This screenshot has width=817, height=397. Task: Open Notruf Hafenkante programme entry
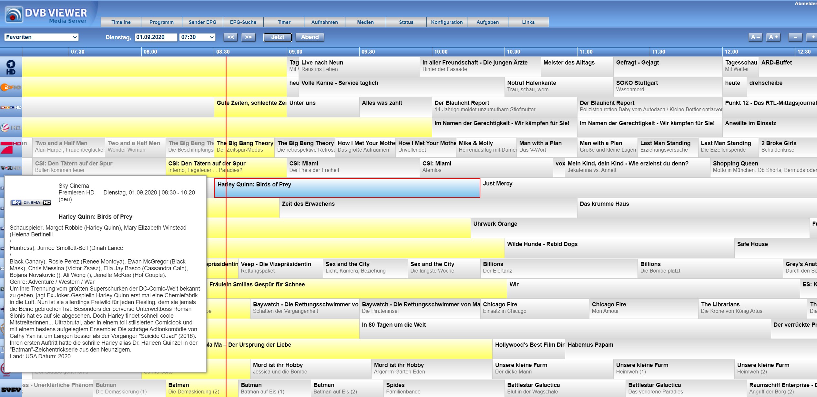point(559,87)
